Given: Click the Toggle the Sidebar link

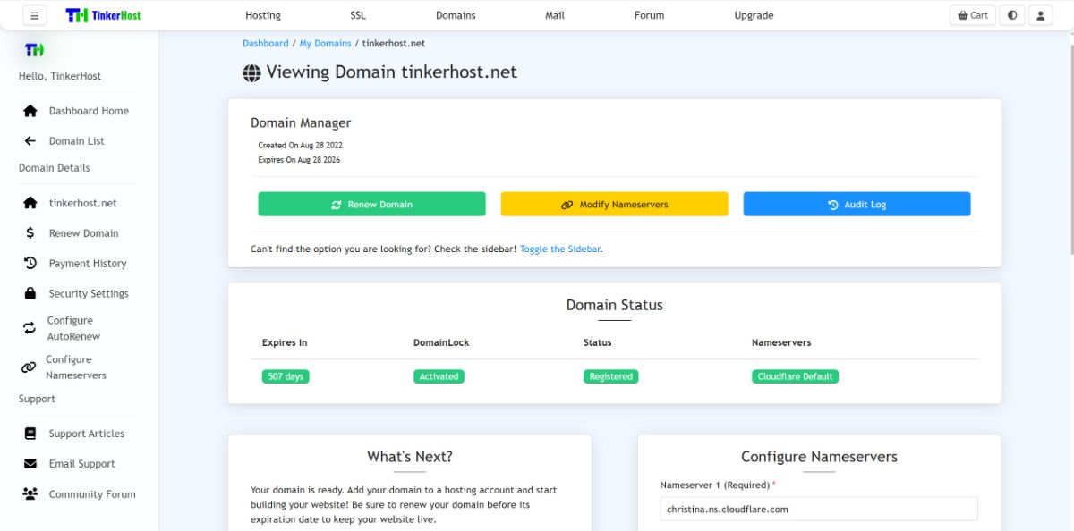Looking at the screenshot, I should (x=560, y=249).
